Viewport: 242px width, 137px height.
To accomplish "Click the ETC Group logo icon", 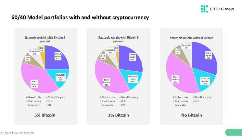I will pos(204,9).
